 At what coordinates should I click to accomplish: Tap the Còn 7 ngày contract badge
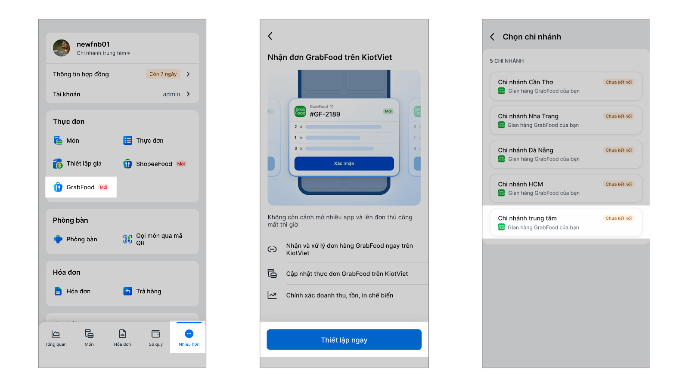163,74
